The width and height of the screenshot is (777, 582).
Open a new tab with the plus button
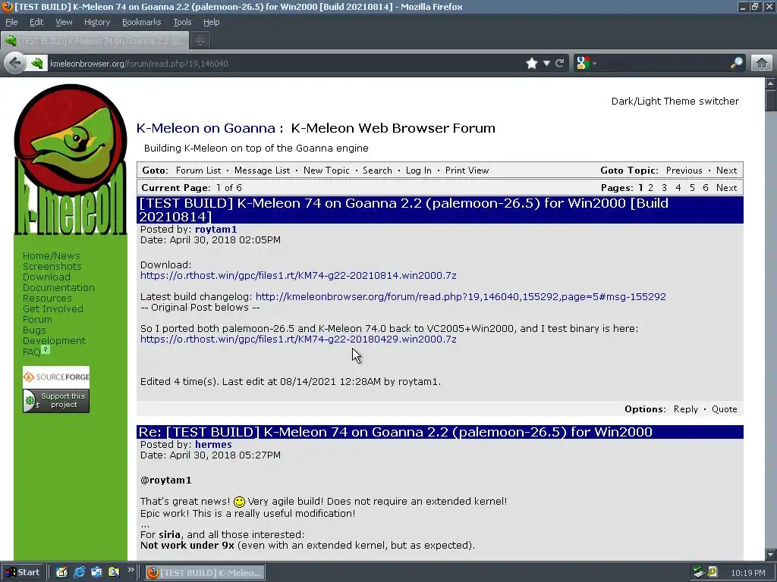[200, 41]
